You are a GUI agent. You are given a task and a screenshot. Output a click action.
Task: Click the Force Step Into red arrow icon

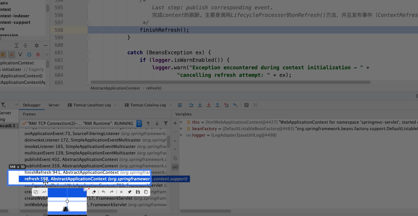tap(209, 105)
